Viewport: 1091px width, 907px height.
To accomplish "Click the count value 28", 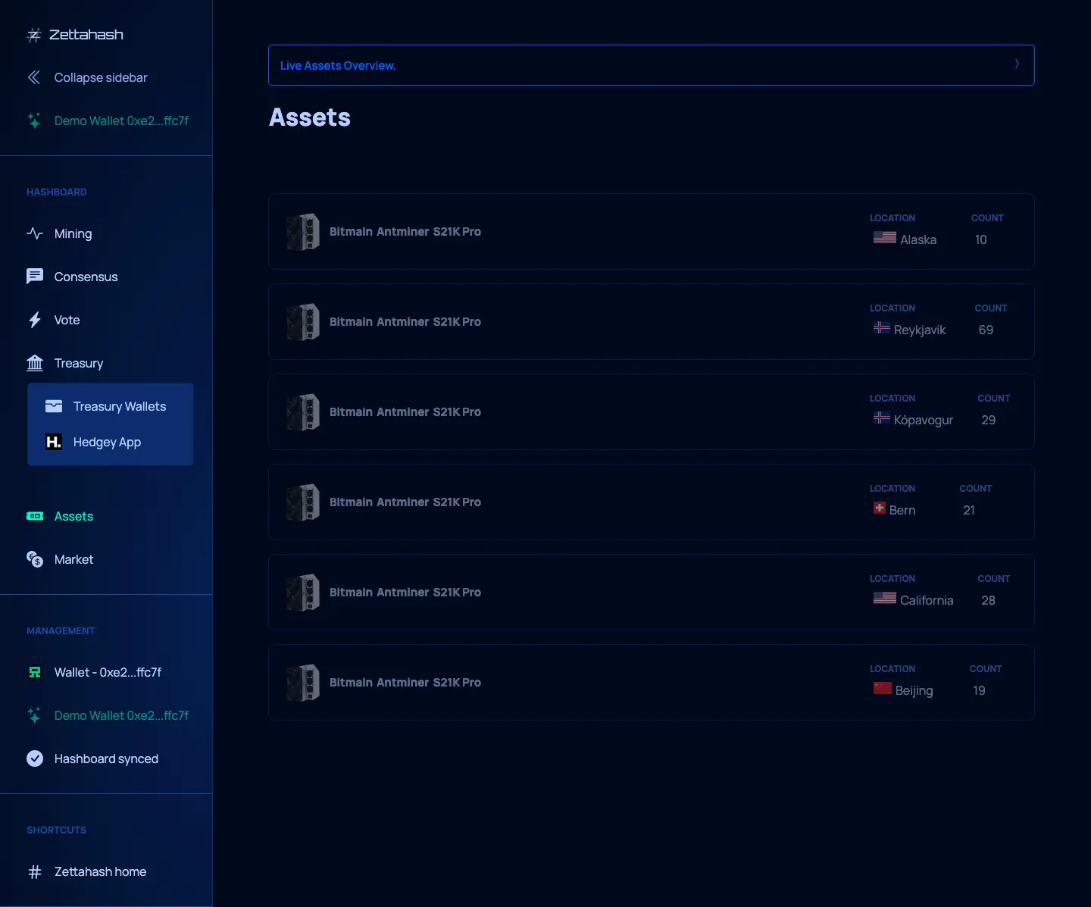I will pos(989,600).
